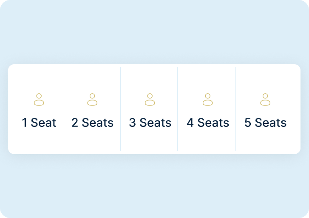Choose the number 3 in 3 Seats
309x218 pixels.
click(133, 123)
